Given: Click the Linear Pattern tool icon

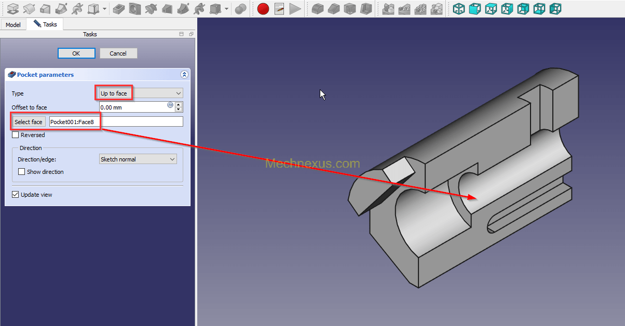Looking at the screenshot, I should coord(404,8).
